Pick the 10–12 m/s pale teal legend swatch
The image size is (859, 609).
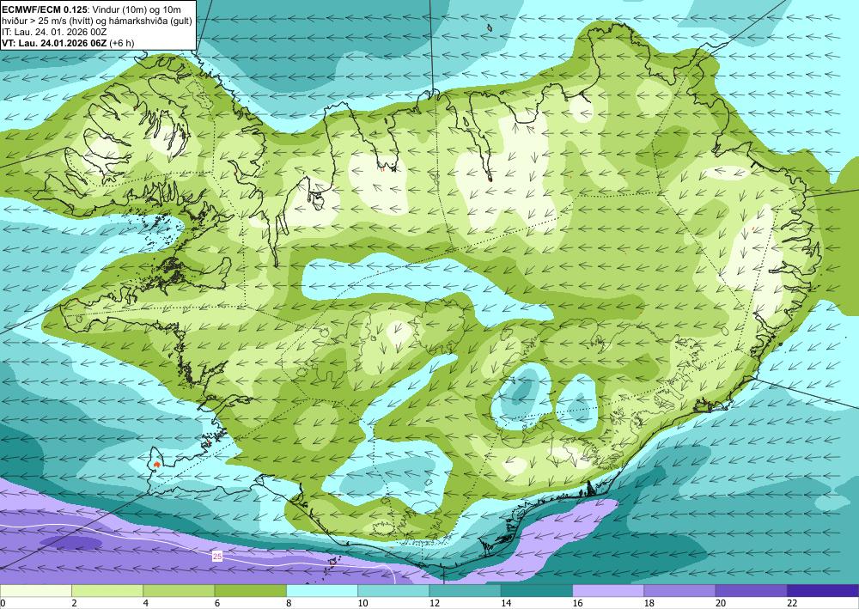click(394, 591)
